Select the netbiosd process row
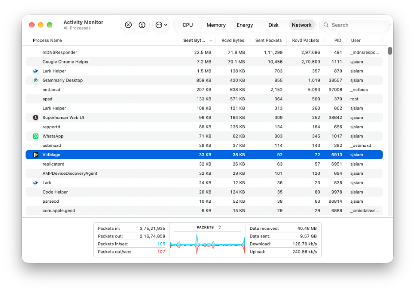Image resolution: width=415 pixels, height=292 pixels. (204, 90)
